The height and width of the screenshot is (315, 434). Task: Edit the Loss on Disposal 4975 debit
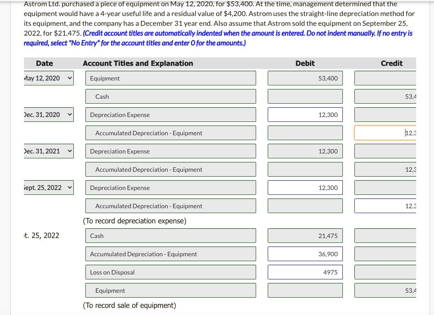(305, 272)
